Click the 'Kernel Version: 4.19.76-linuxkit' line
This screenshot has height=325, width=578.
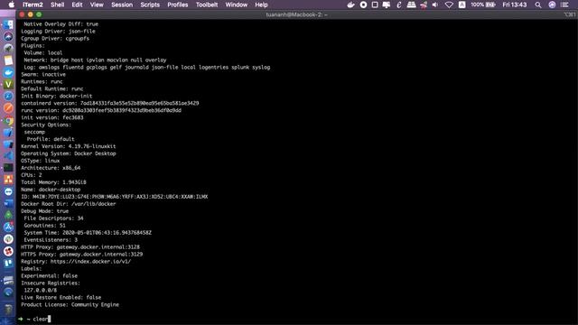[x=69, y=146]
